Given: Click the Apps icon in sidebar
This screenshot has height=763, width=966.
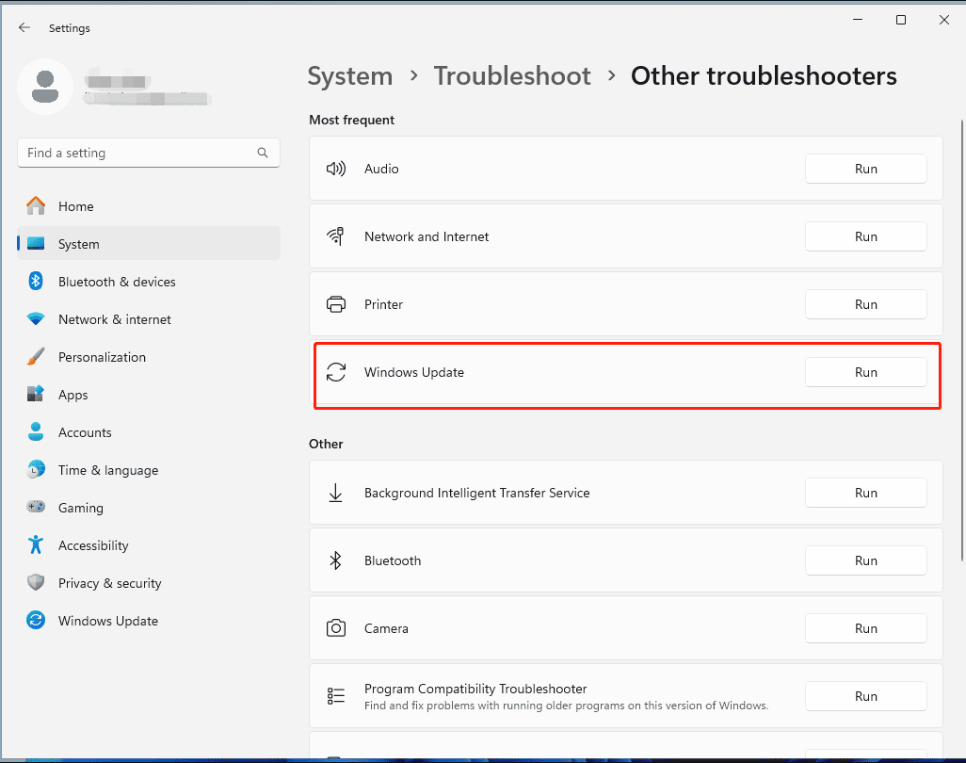Looking at the screenshot, I should tap(36, 395).
